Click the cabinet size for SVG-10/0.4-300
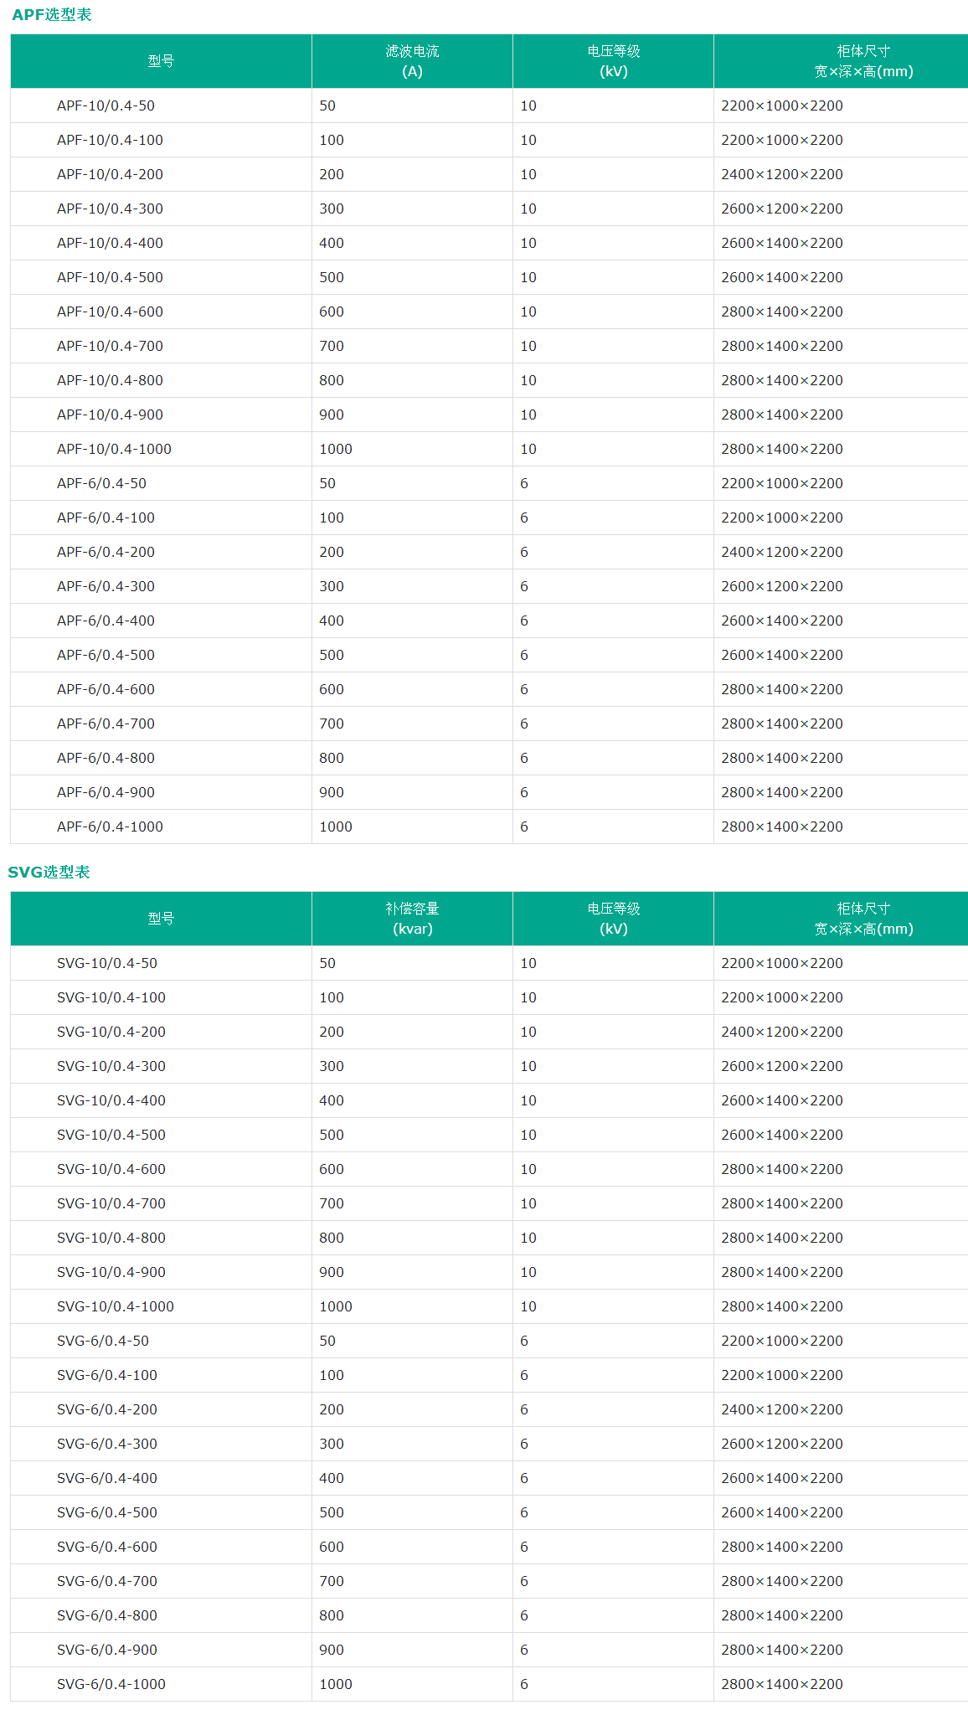Image resolution: width=968 pixels, height=1715 pixels. [x=782, y=1066]
